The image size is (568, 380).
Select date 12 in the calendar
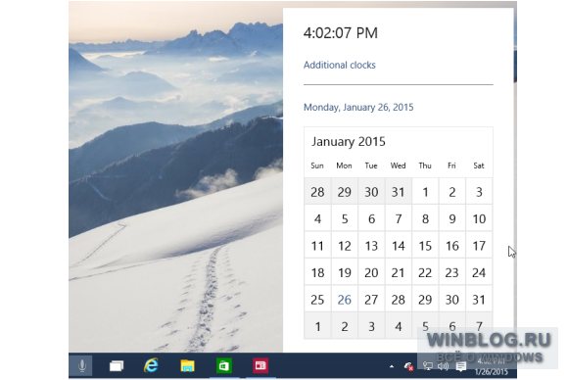coord(344,246)
